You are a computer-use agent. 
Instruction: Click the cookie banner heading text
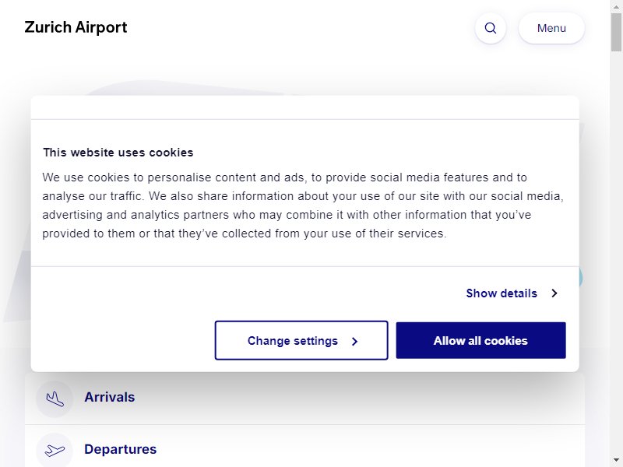(x=118, y=153)
